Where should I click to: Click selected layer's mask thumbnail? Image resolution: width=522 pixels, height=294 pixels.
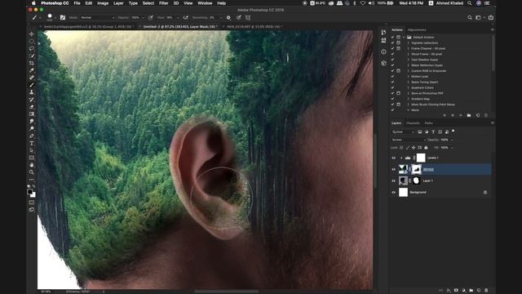(x=416, y=169)
